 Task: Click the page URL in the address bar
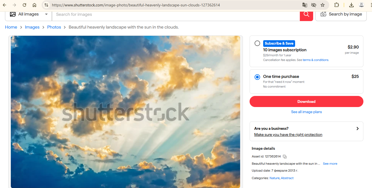[x=136, y=5]
